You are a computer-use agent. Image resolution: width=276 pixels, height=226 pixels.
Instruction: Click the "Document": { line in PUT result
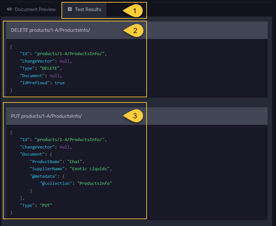[x=36, y=154]
